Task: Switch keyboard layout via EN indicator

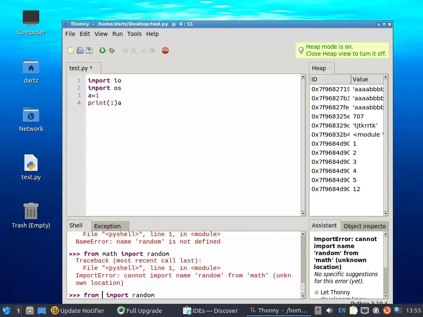Action: [342, 310]
